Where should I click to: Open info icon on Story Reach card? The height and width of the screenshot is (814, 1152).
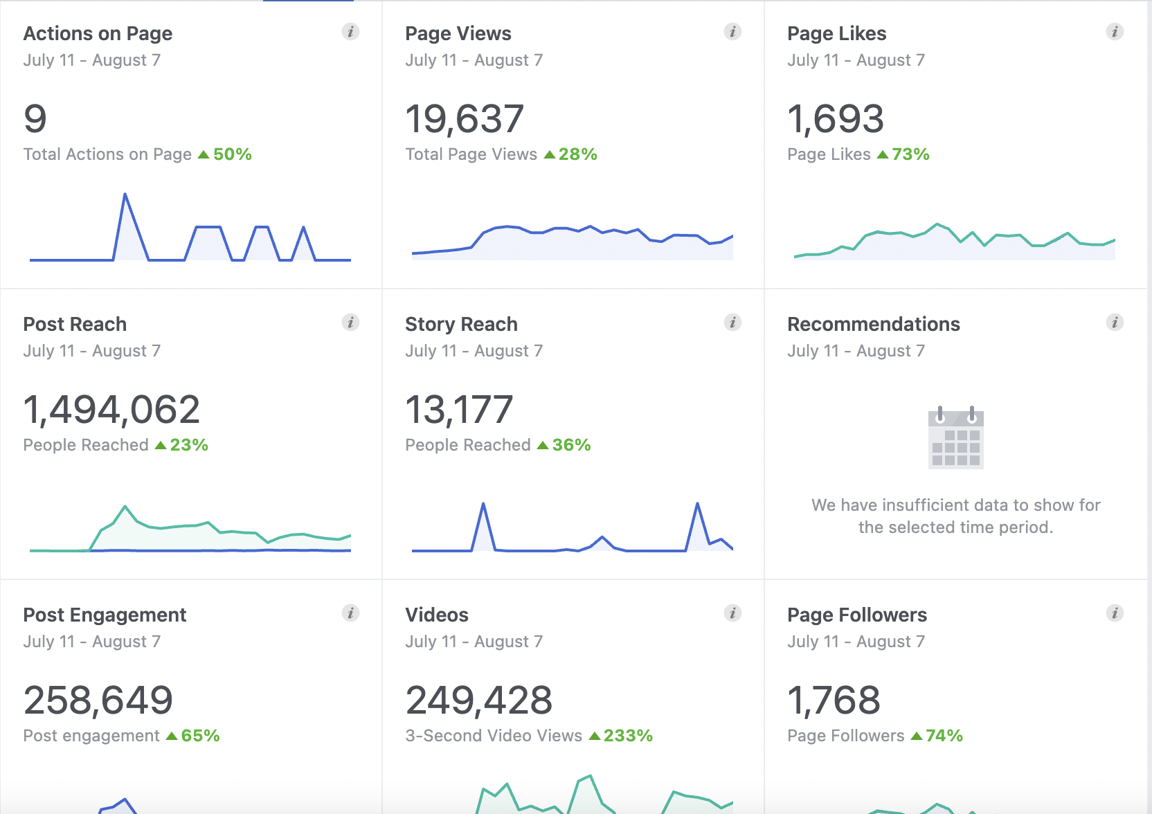[x=733, y=323]
